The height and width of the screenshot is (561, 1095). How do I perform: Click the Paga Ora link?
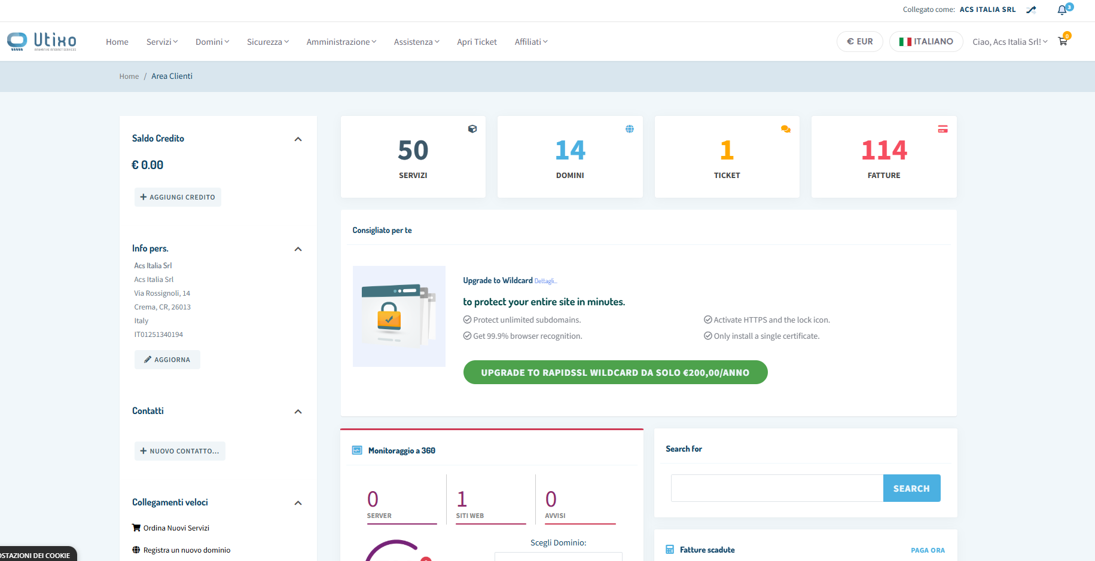[x=928, y=550]
